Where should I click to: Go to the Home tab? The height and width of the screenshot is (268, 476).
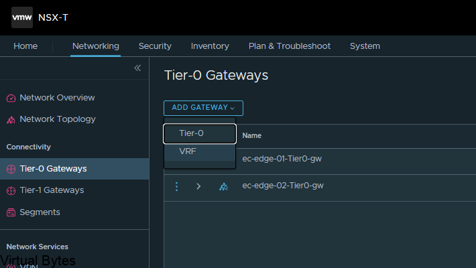[x=25, y=46]
